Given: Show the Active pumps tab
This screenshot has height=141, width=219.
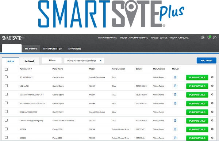Looking at the screenshot, I should tap(11, 61).
